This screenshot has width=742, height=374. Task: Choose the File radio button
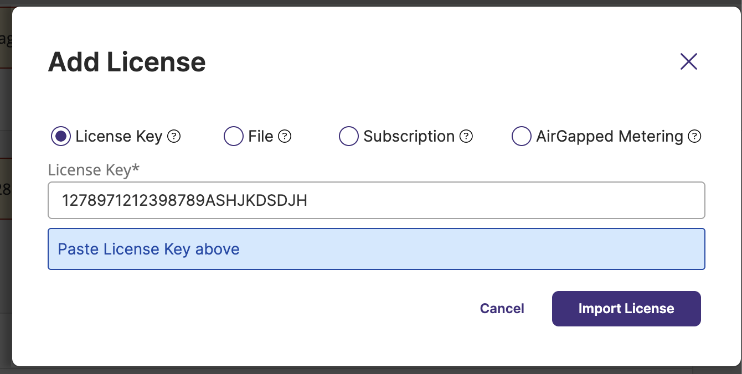pos(234,136)
